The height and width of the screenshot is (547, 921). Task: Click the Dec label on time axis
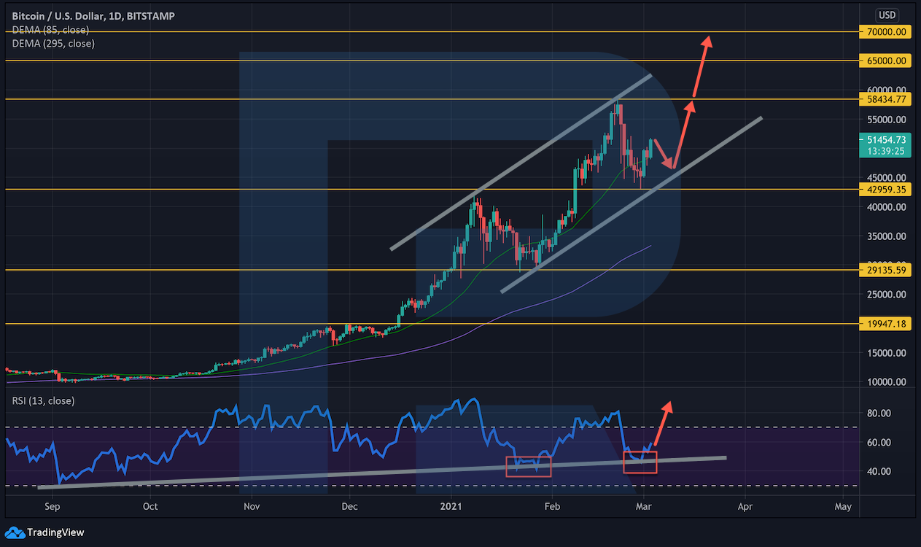click(x=349, y=506)
